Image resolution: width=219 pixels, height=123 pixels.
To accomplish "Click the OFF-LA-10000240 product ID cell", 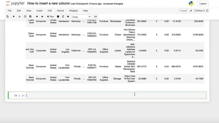I will click(92, 51).
